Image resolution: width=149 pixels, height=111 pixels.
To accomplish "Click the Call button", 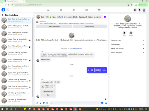I will [48, 95].
